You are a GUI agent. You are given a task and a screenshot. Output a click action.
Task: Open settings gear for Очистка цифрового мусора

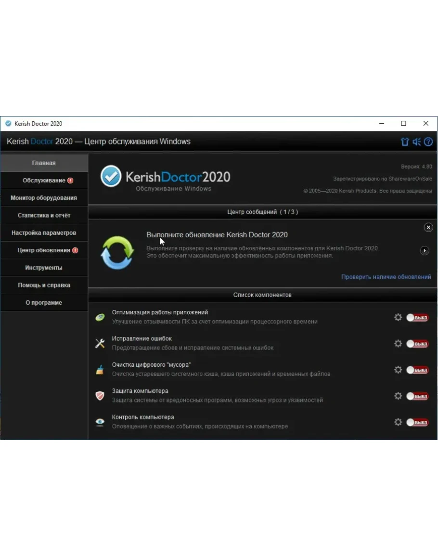click(x=398, y=370)
